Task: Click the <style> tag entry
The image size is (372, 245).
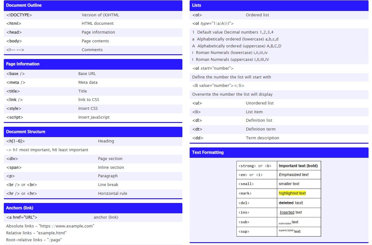Action: click(14, 109)
